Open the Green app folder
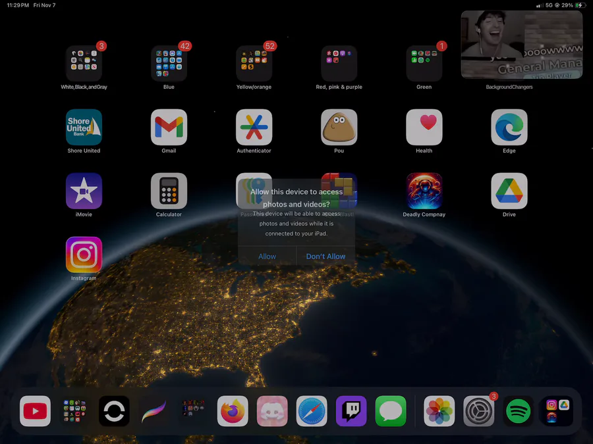 424,63
